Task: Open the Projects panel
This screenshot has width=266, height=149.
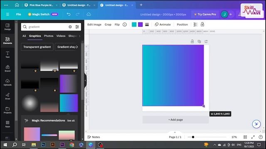Action: pos(7,110)
